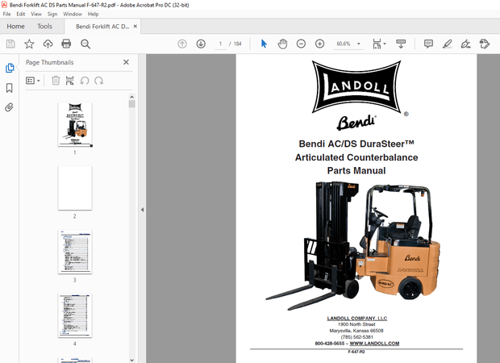The image size is (500, 363).
Task: Select the Bendi Forklift AC document tab
Action: coord(102,27)
